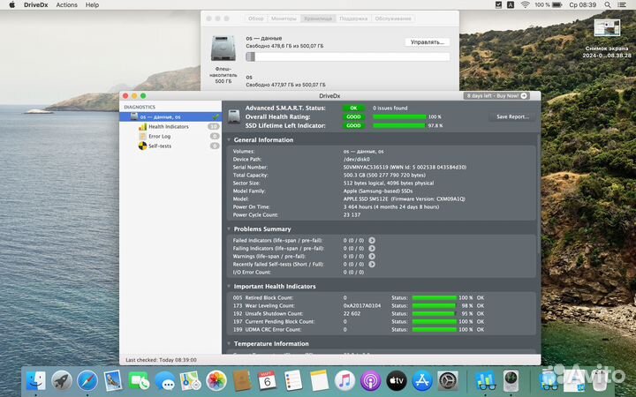Screen dimensions: 636x397
Task: Click the serial number value S0VMNYAC536519
Action: [x=366, y=167]
